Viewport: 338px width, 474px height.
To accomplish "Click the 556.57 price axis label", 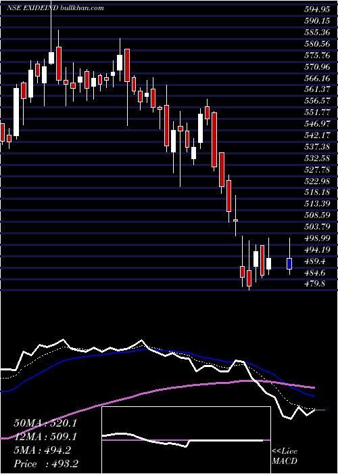I will pos(317,101).
